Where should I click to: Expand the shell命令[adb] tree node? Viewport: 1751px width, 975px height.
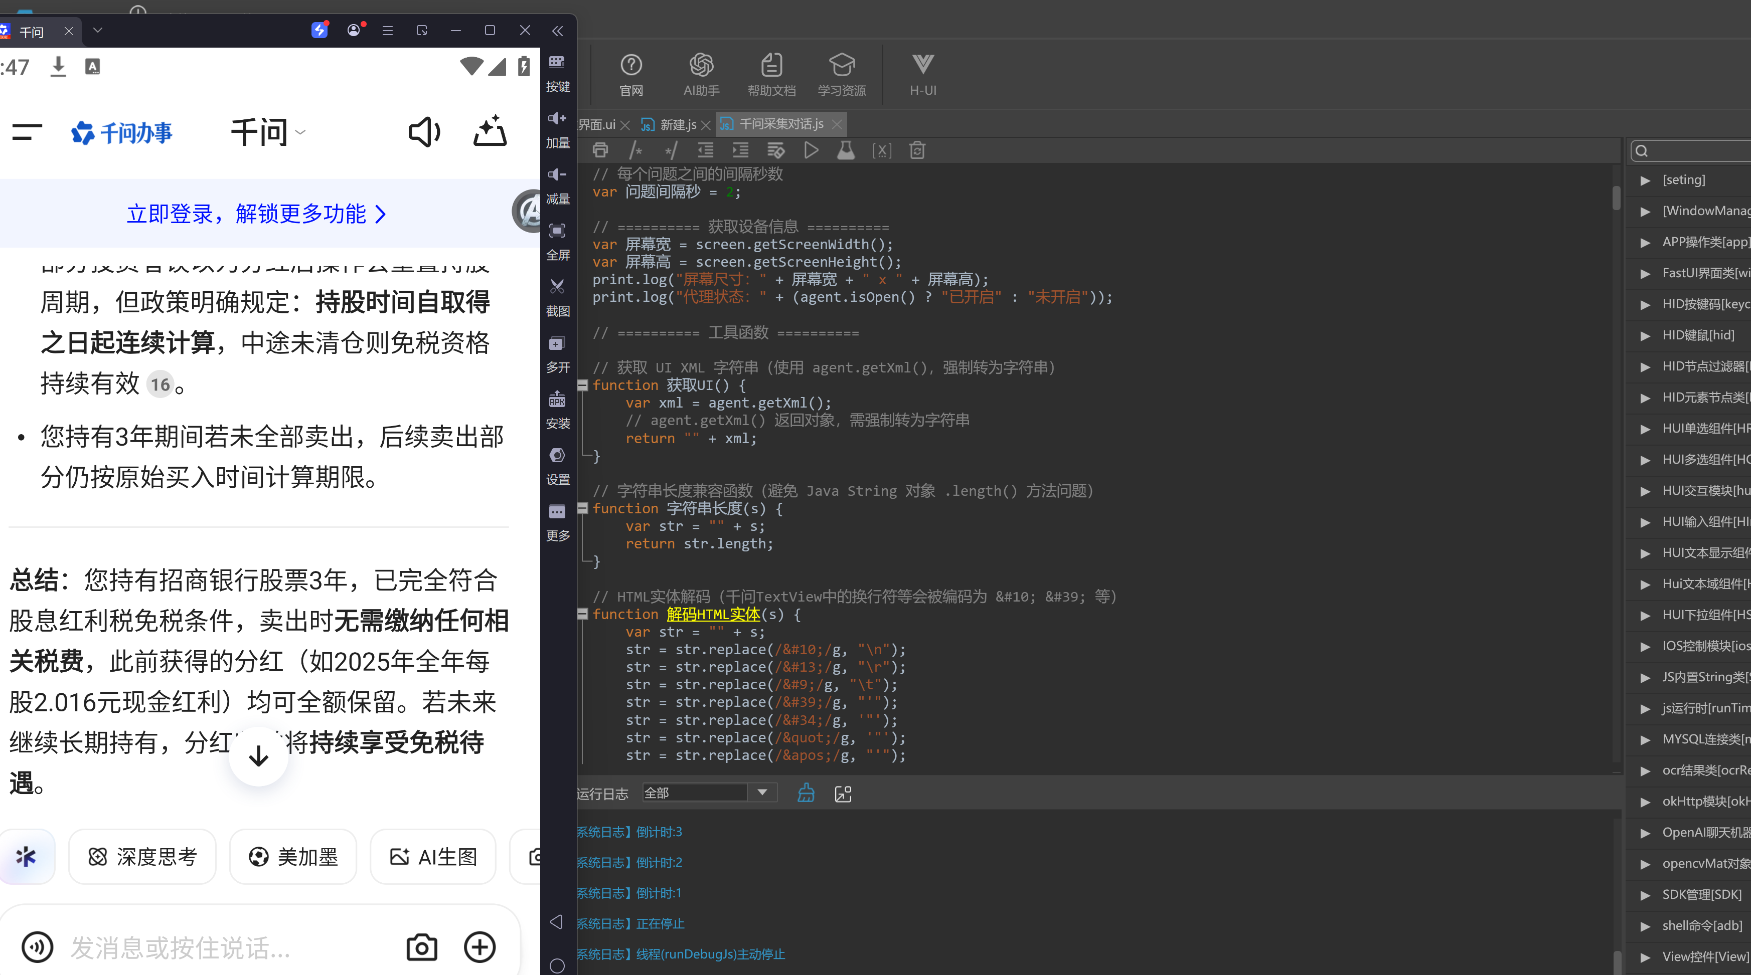pyautogui.click(x=1645, y=926)
